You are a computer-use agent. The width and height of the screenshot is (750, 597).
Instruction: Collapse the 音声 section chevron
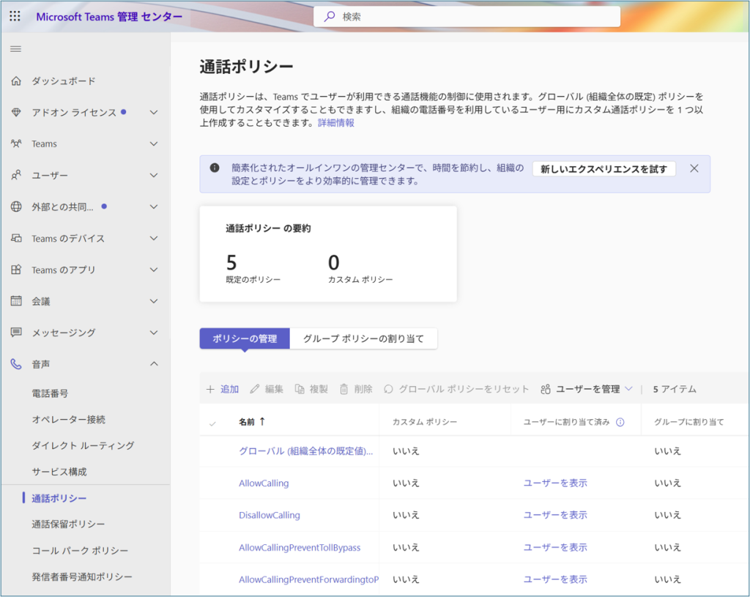154,364
